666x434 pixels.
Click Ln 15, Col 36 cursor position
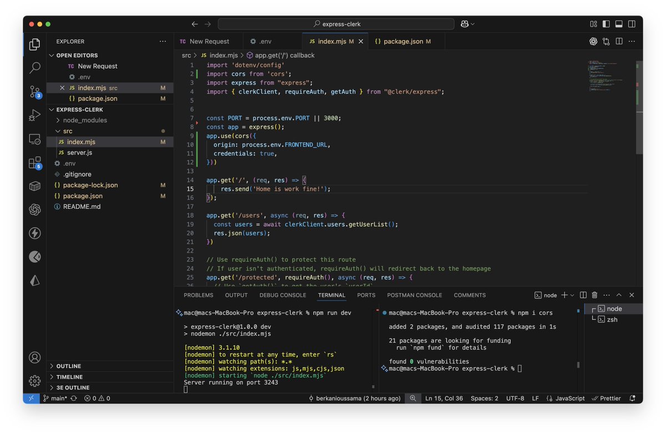click(445, 399)
